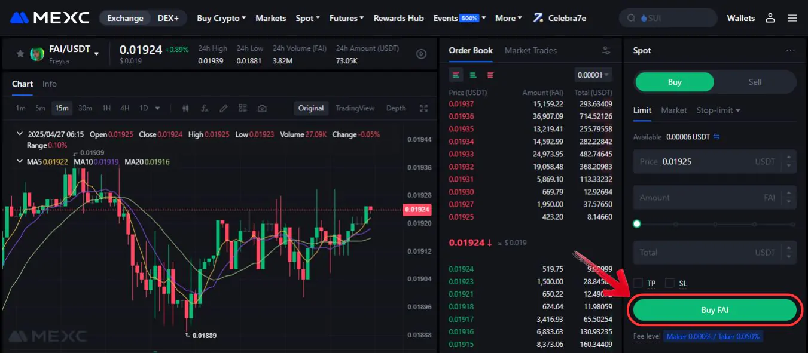
Task: Collapse the MA indicators chevron
Action: tap(20, 162)
